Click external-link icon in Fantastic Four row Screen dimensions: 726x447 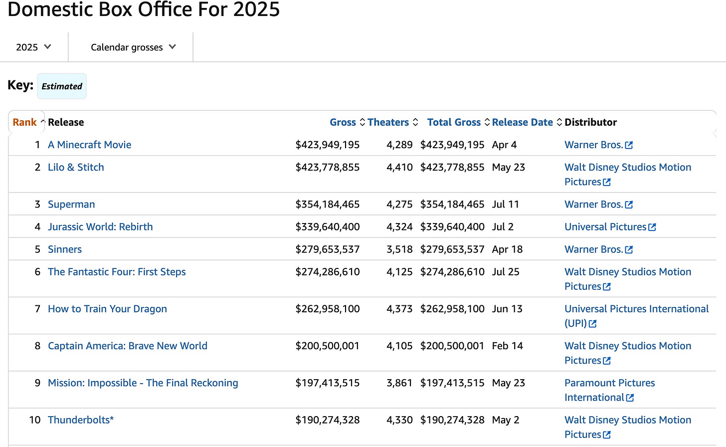607,287
